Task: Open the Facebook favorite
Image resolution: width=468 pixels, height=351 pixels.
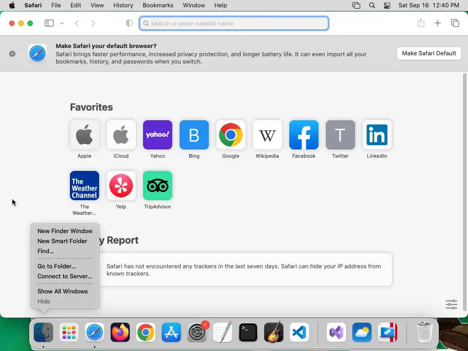Action: pos(304,135)
